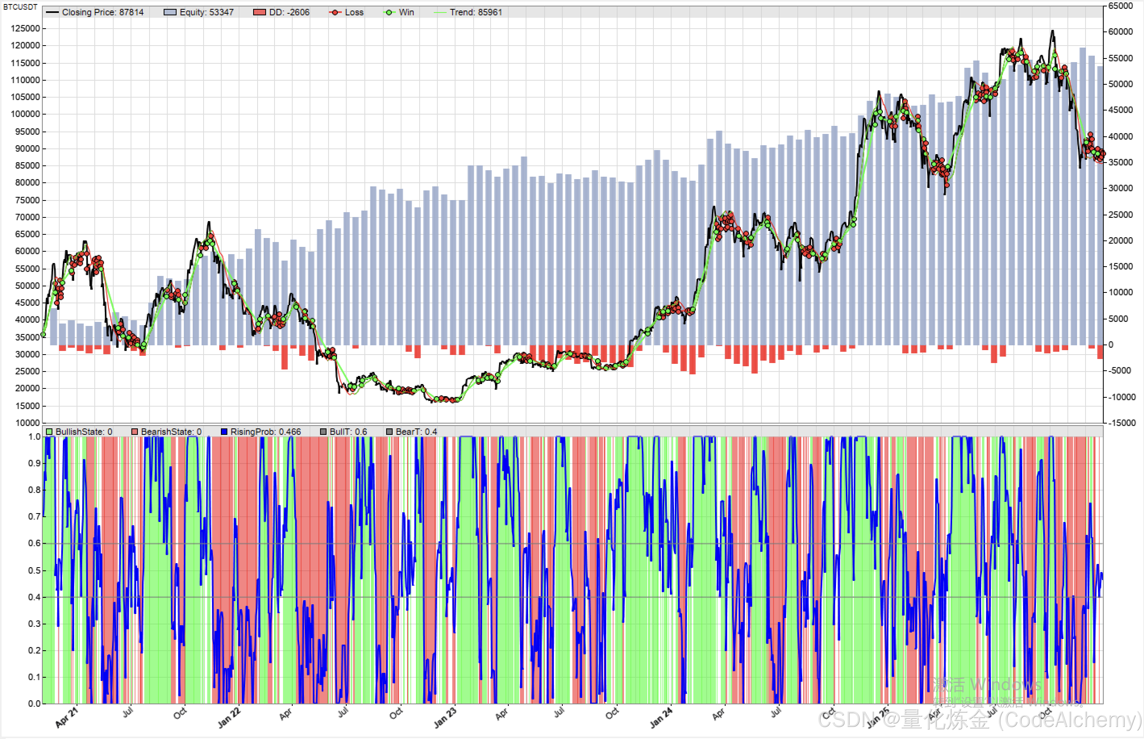Click the RisingProb blue legend square

click(224, 432)
